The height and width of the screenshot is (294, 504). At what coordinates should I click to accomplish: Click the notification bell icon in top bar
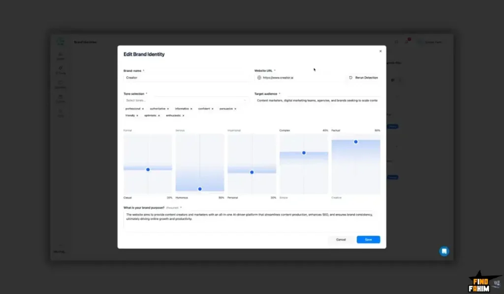pos(407,41)
